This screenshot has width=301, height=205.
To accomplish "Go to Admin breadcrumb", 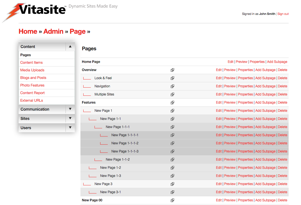I will (x=53, y=31).
